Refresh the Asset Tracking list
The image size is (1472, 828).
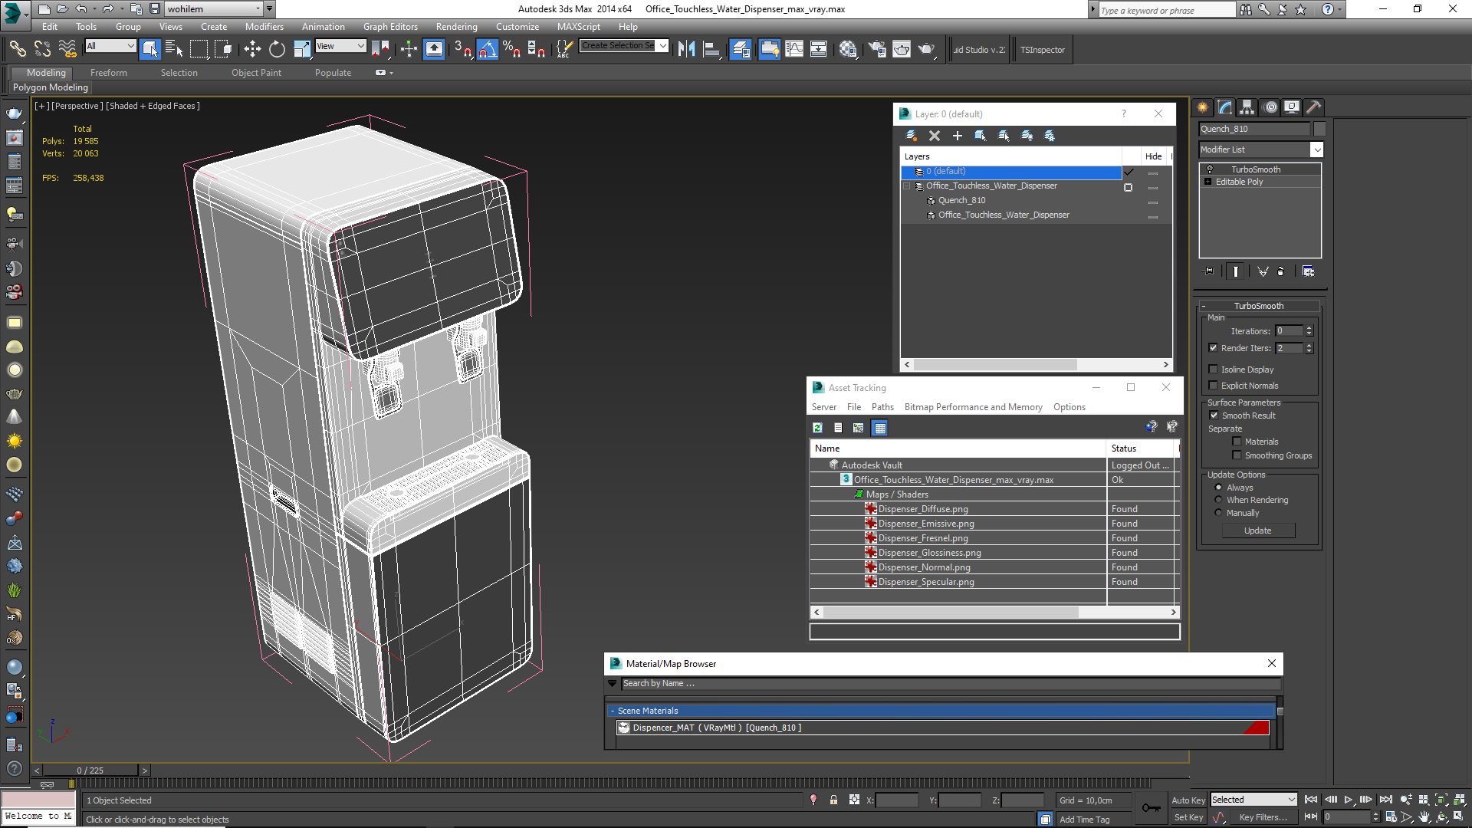pyautogui.click(x=817, y=428)
